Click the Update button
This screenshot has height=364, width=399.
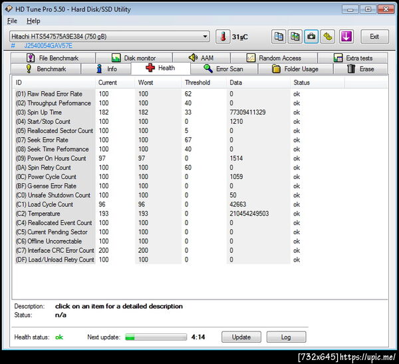tap(241, 337)
